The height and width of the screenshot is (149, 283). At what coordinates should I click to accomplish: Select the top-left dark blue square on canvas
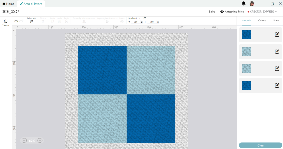pyautogui.click(x=102, y=70)
